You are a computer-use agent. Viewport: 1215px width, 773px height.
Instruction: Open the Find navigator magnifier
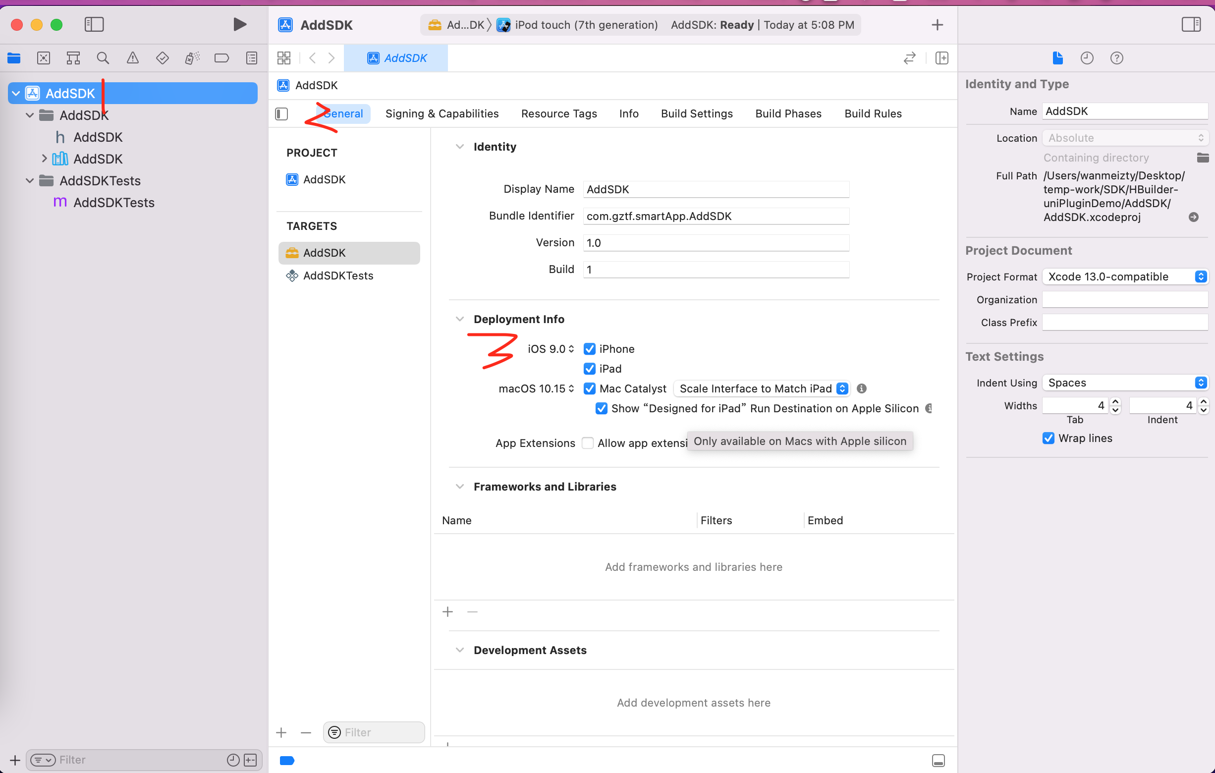tap(103, 58)
